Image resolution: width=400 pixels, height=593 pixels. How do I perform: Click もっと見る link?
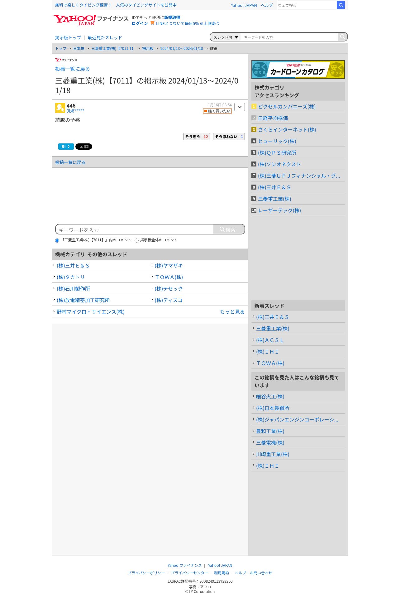tap(232, 312)
